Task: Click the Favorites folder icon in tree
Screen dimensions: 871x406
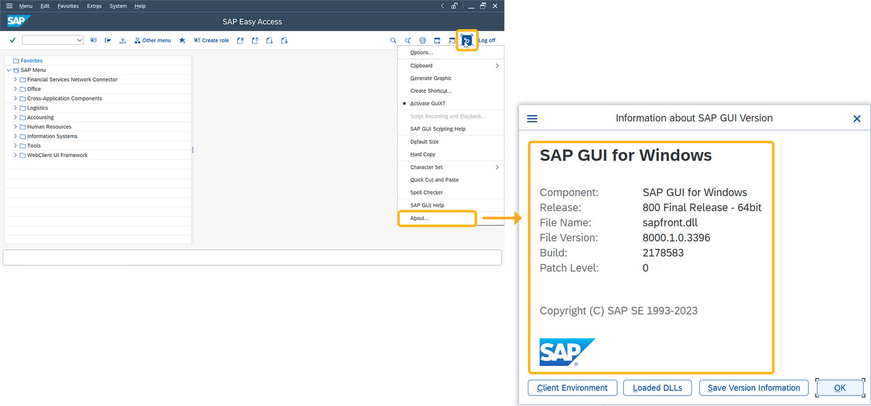Action: 16,60
